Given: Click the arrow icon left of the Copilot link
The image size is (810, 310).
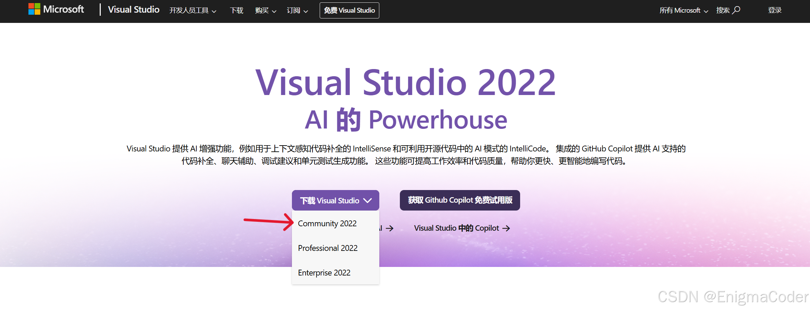Looking at the screenshot, I should [x=390, y=228].
